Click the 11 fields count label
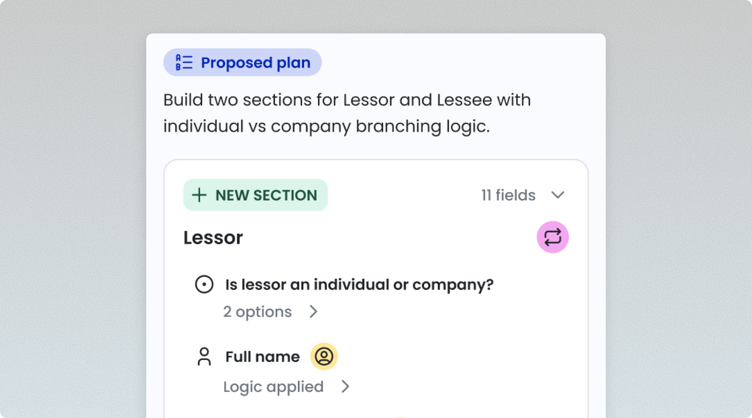This screenshot has width=752, height=418. coord(508,195)
